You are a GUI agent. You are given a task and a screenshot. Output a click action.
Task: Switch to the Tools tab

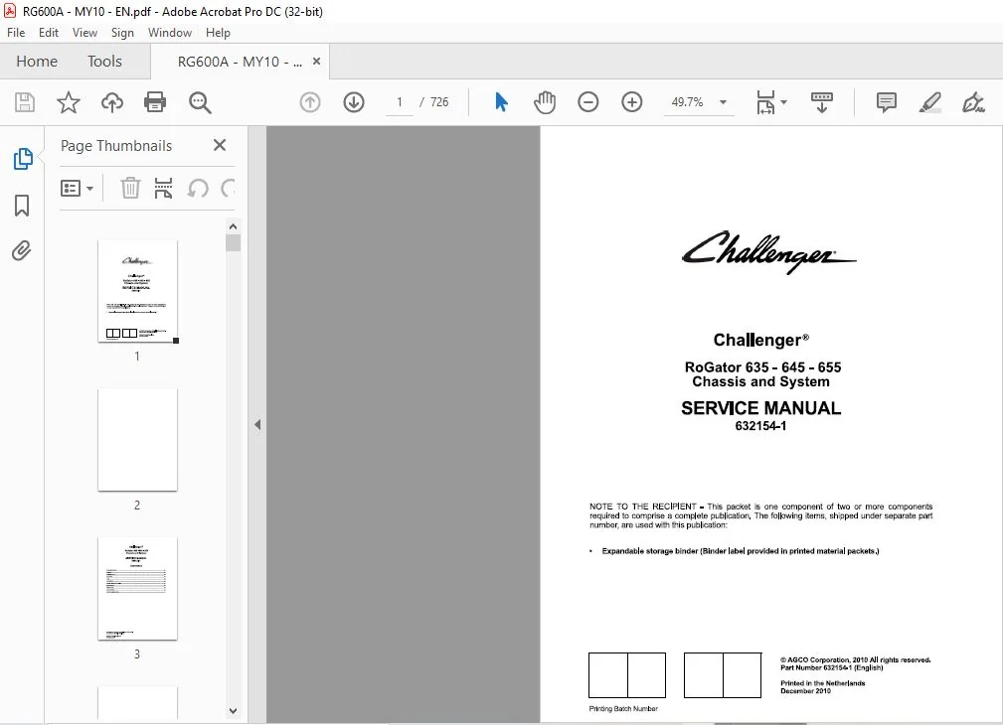coord(104,62)
